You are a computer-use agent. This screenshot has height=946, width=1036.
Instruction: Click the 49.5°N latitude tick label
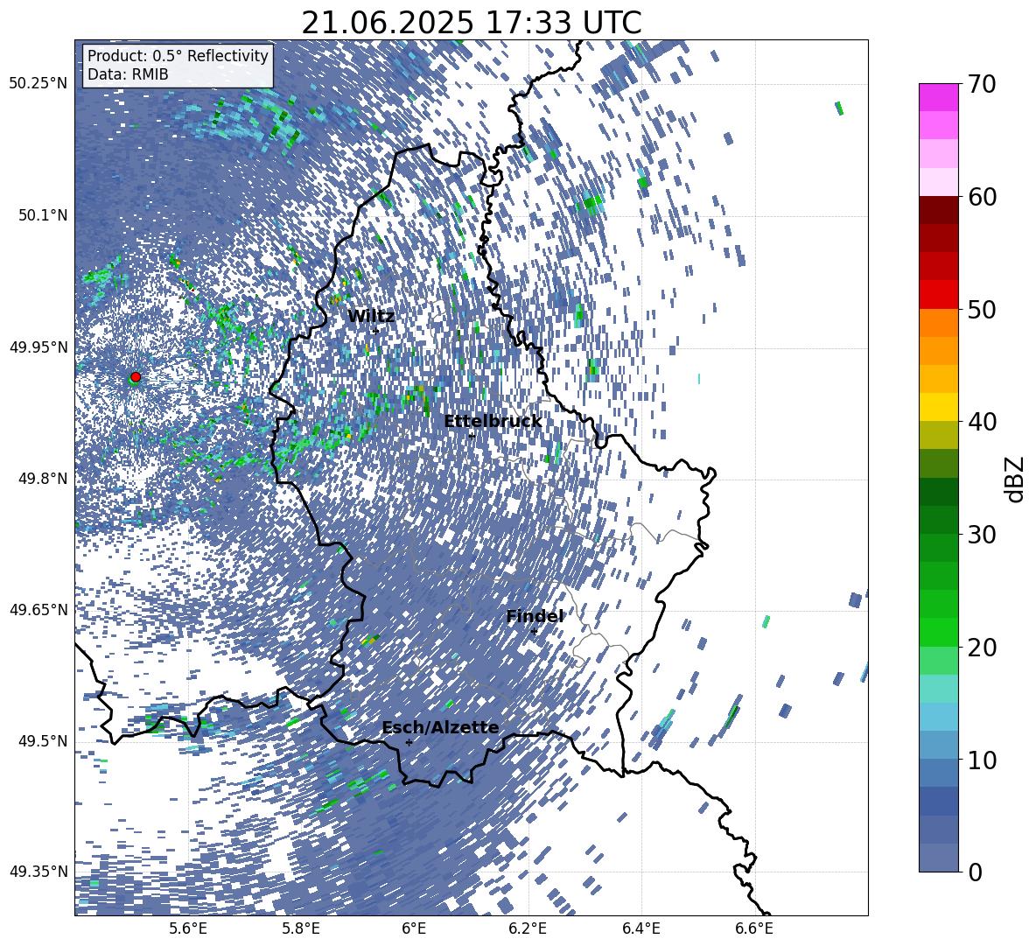(42, 740)
